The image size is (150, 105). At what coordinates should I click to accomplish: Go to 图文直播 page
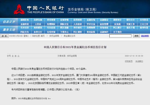[64, 28]
